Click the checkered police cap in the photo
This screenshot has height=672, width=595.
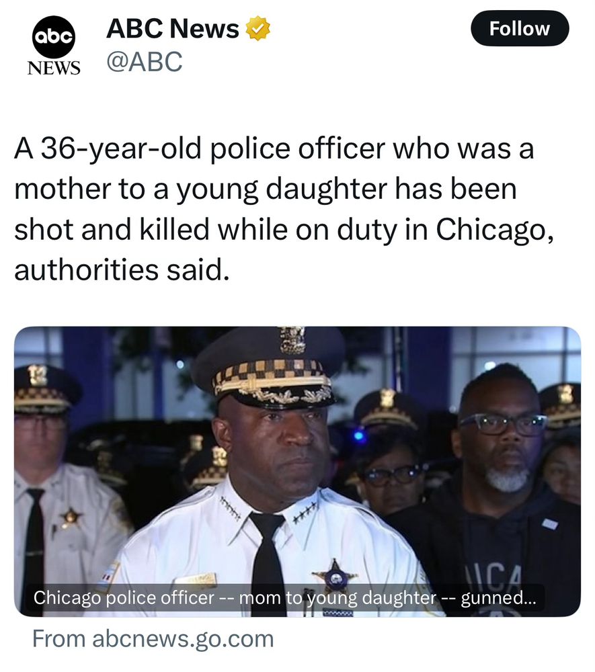[x=268, y=369]
